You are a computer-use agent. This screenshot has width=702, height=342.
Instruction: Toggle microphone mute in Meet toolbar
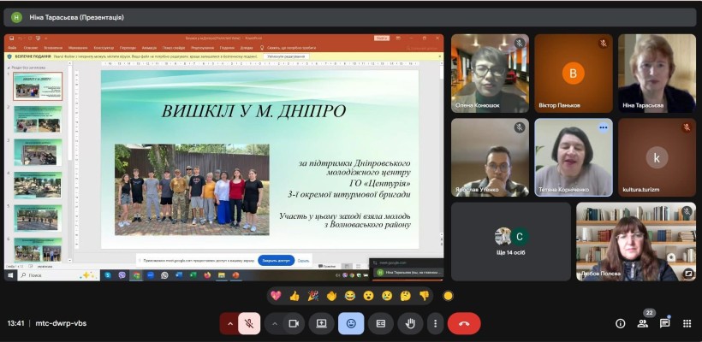coord(249,324)
